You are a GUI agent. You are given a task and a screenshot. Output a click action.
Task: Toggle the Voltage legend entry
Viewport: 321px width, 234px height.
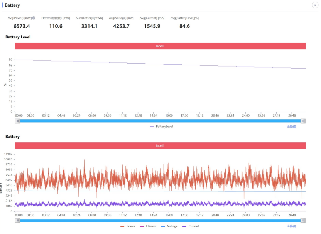click(x=169, y=226)
